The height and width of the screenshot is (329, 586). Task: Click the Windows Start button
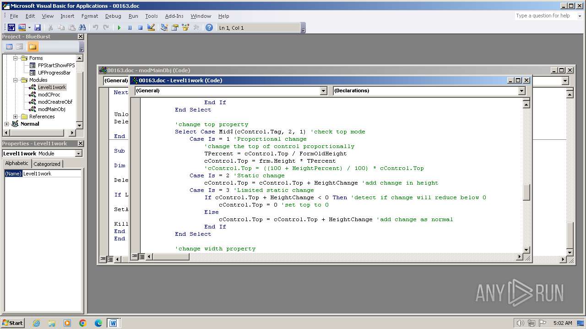tap(12, 323)
